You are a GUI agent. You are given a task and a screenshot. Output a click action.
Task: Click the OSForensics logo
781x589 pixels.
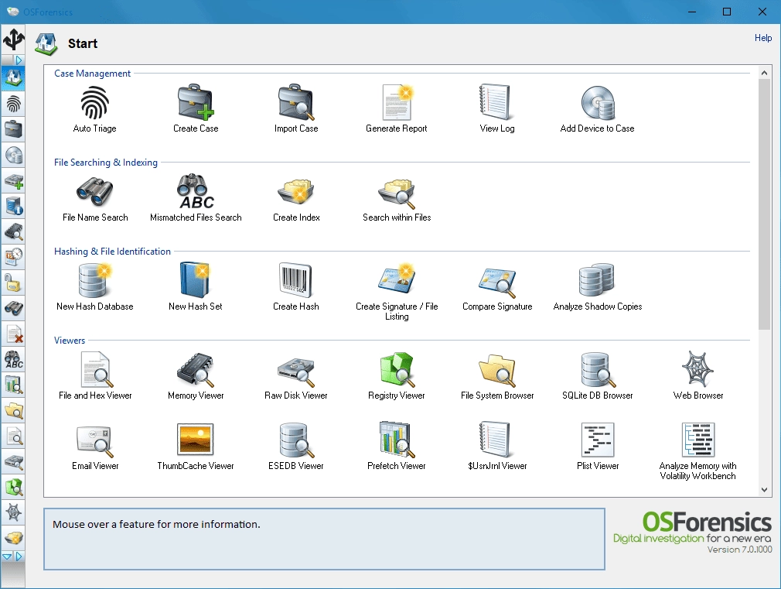tap(693, 532)
